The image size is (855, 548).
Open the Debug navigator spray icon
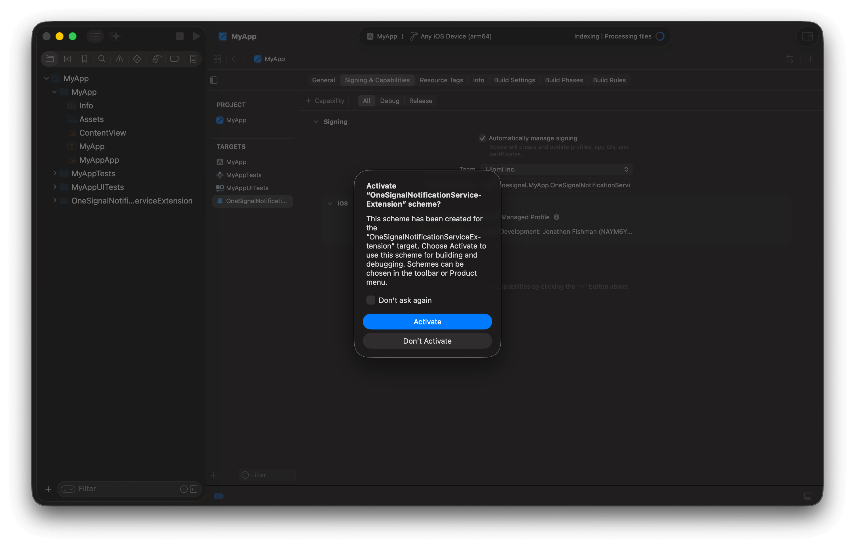(x=156, y=59)
